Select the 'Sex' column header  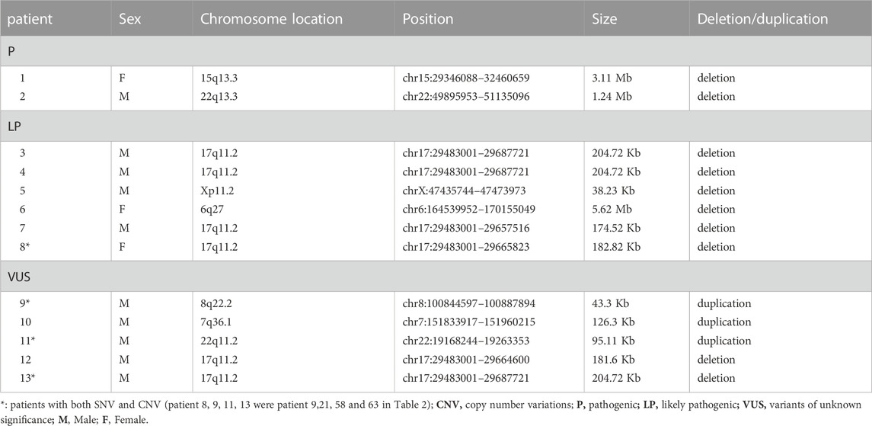[129, 18]
